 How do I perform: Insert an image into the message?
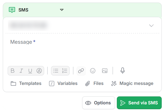click(x=105, y=71)
